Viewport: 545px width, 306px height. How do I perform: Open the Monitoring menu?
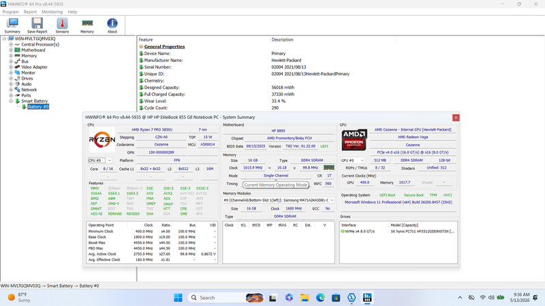pyautogui.click(x=52, y=12)
